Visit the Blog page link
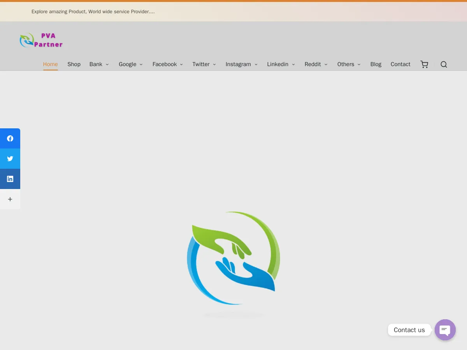The height and width of the screenshot is (350, 467). 376,64
